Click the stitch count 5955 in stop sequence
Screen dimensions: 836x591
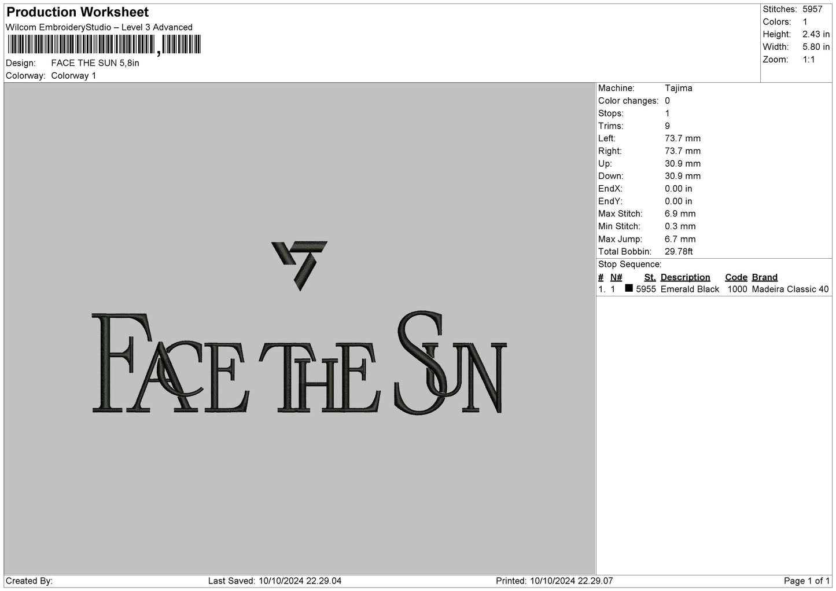coord(646,289)
